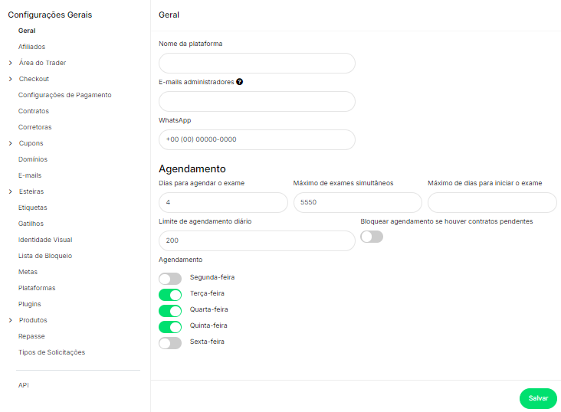Toggle block scheduling for pending contracts
Screen dimensions: 561x412
(372, 237)
